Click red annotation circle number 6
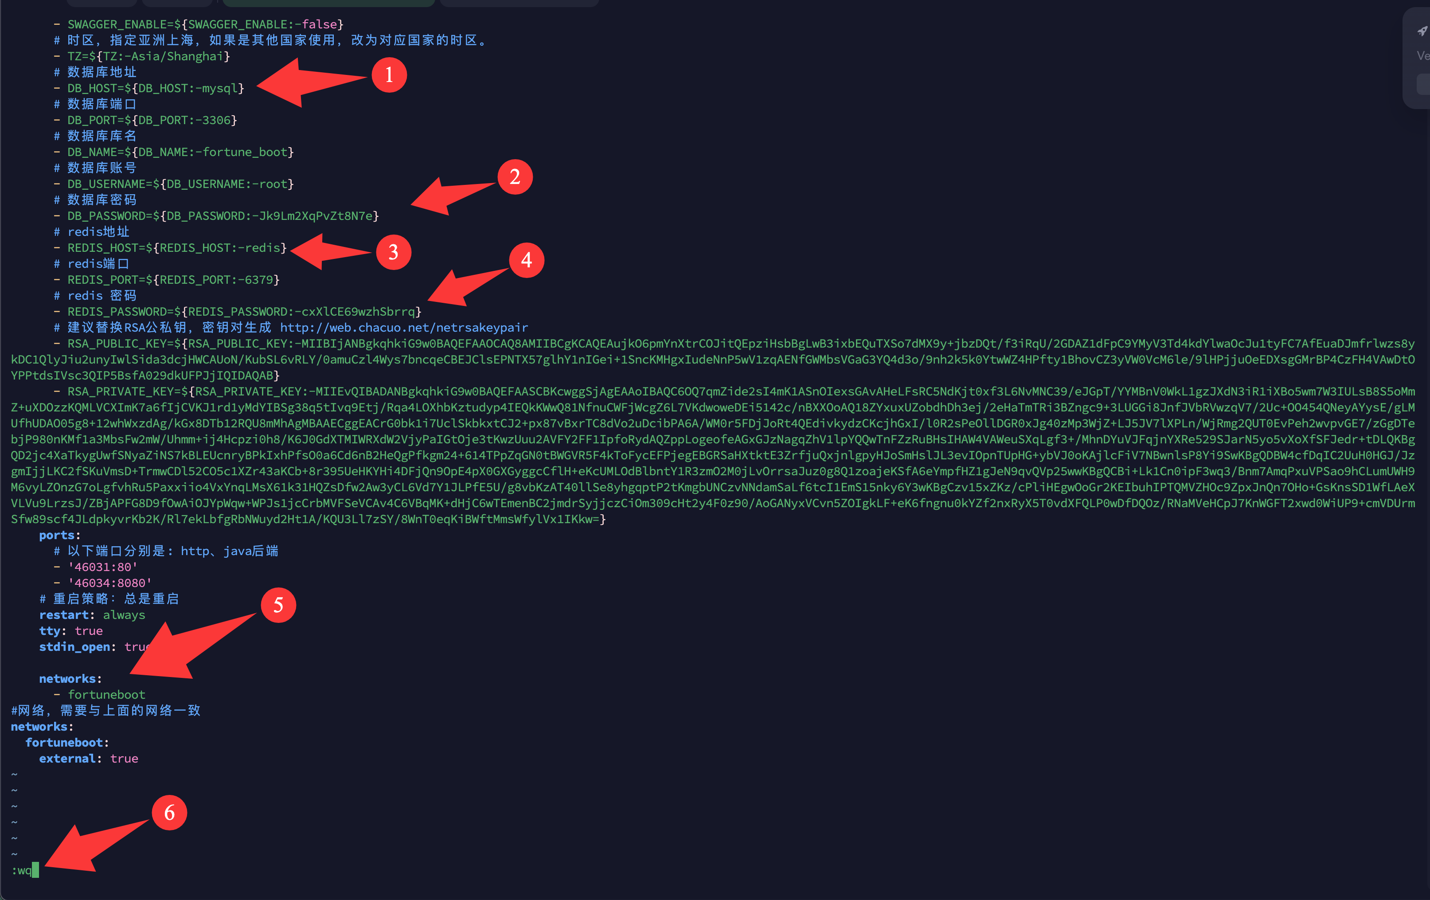This screenshot has height=900, width=1430. [x=169, y=812]
